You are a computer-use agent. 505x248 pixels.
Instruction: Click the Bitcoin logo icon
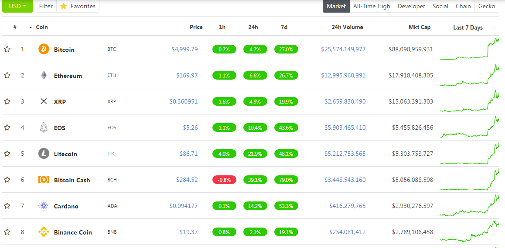pyautogui.click(x=44, y=49)
